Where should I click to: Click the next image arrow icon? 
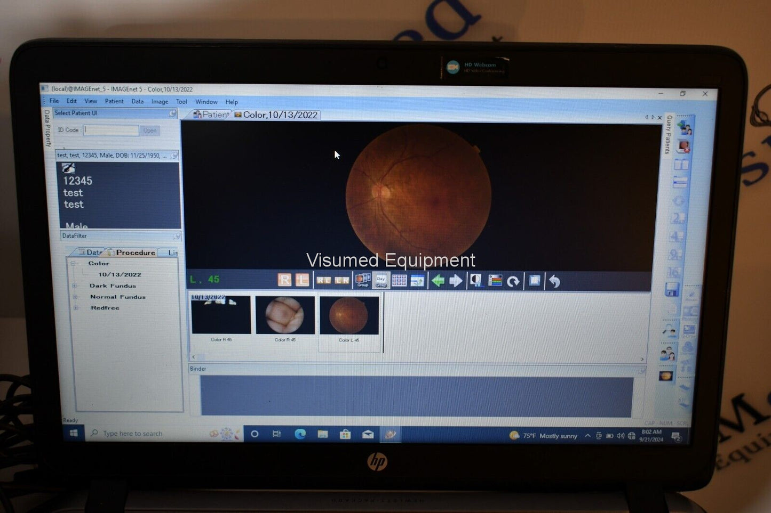tap(456, 281)
